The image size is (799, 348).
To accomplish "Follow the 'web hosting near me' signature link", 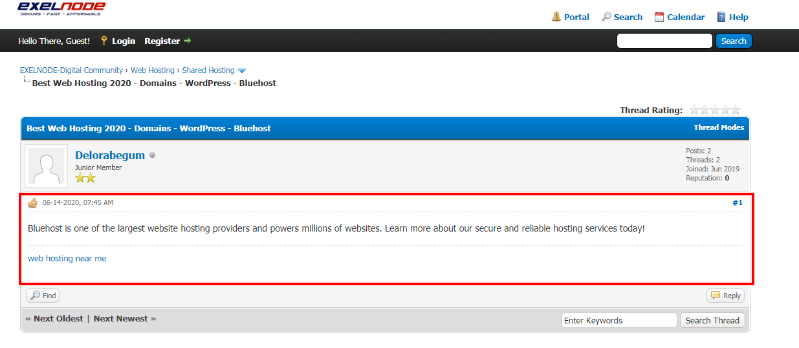I will pyautogui.click(x=67, y=258).
